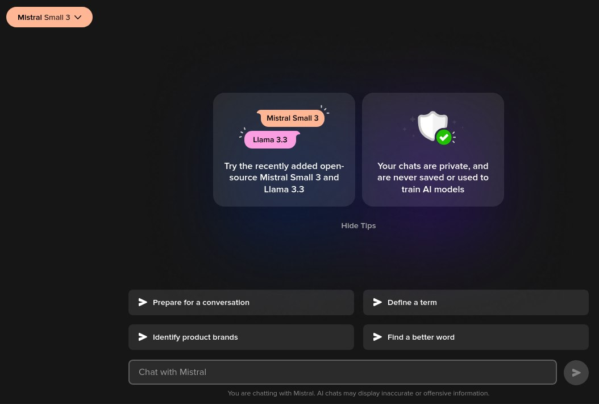Click the shield with green checkmark icon

tap(433, 127)
